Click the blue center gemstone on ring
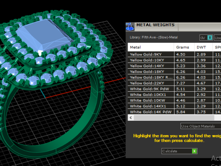The width and height of the screenshot is (221, 166). pos(45,36)
